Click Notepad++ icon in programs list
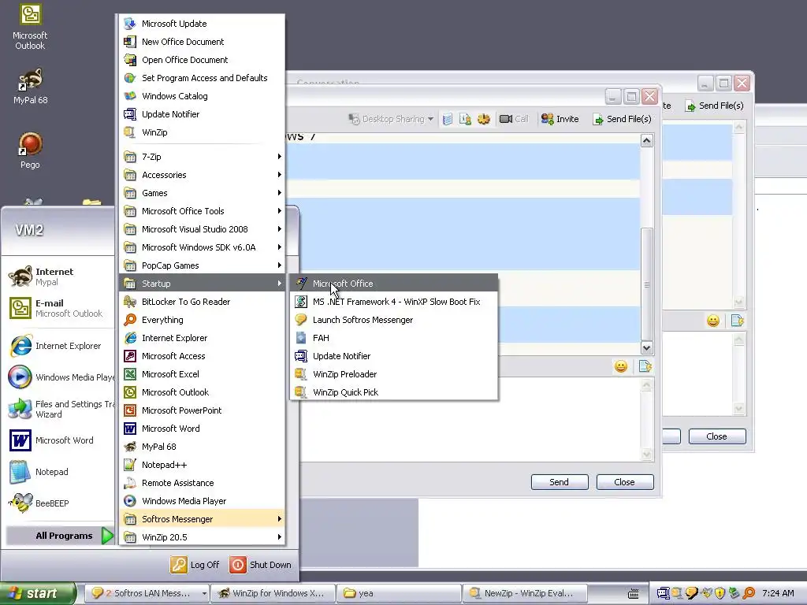Image resolution: width=807 pixels, height=605 pixels. (130, 465)
